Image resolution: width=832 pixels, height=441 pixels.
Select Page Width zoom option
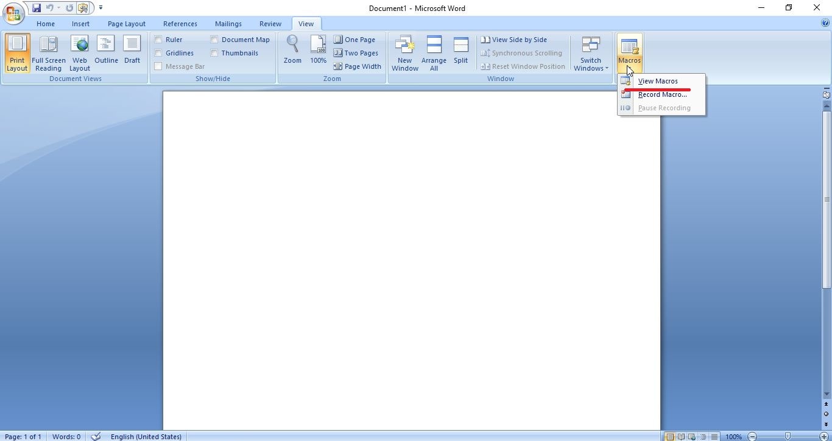358,66
